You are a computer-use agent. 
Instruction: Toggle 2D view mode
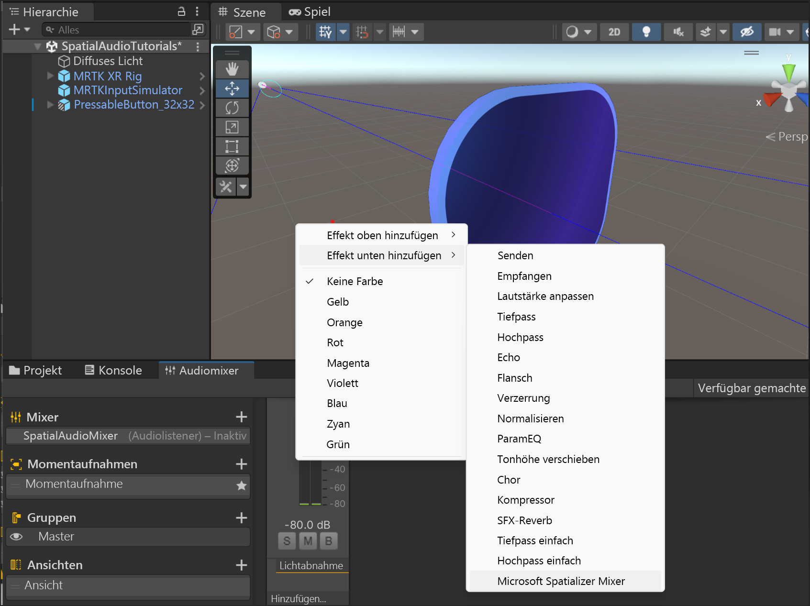[614, 32]
